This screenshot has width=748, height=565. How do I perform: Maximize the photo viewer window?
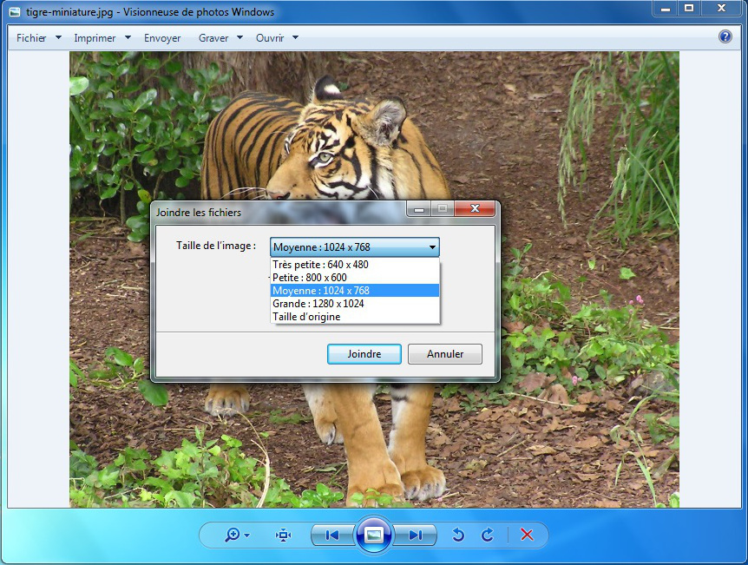point(689,8)
